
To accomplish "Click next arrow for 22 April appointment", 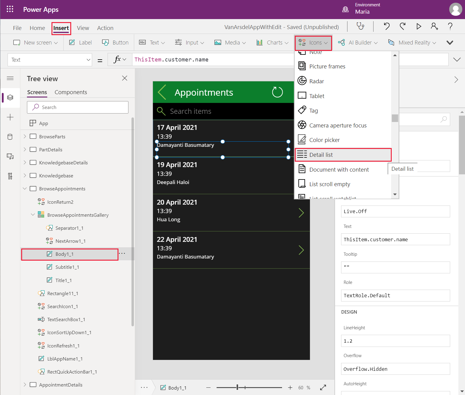I will click(301, 250).
